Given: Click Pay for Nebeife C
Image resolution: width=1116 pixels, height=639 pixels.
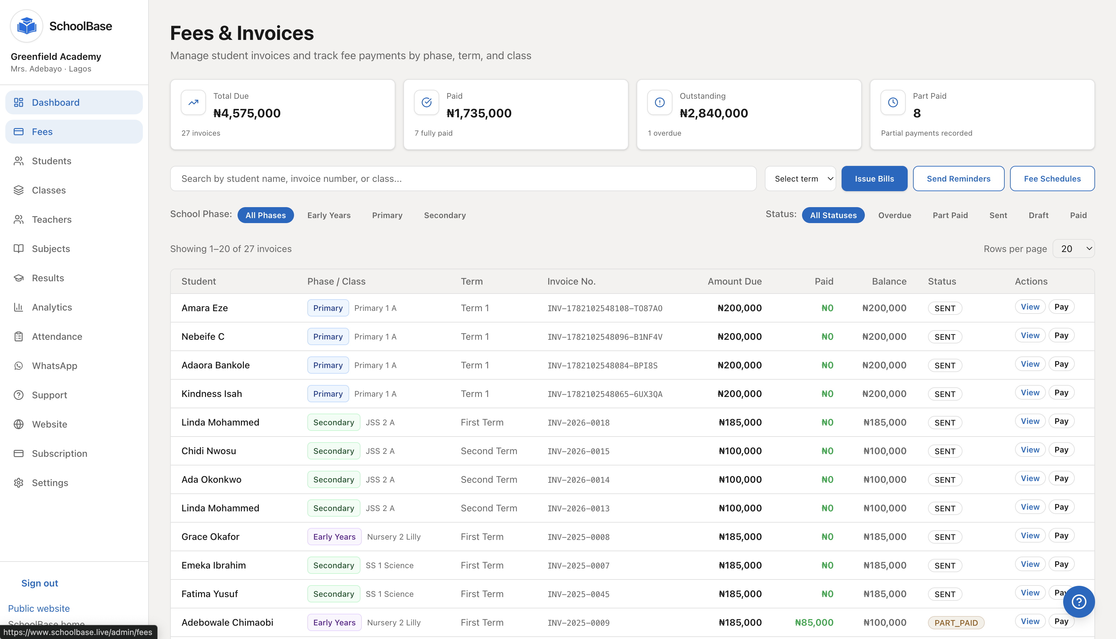Looking at the screenshot, I should pyautogui.click(x=1061, y=335).
